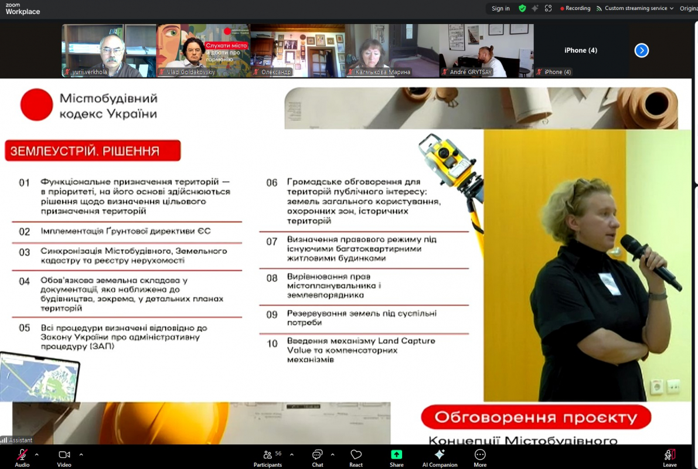Click the sparkle effects icon in top bar

click(534, 8)
